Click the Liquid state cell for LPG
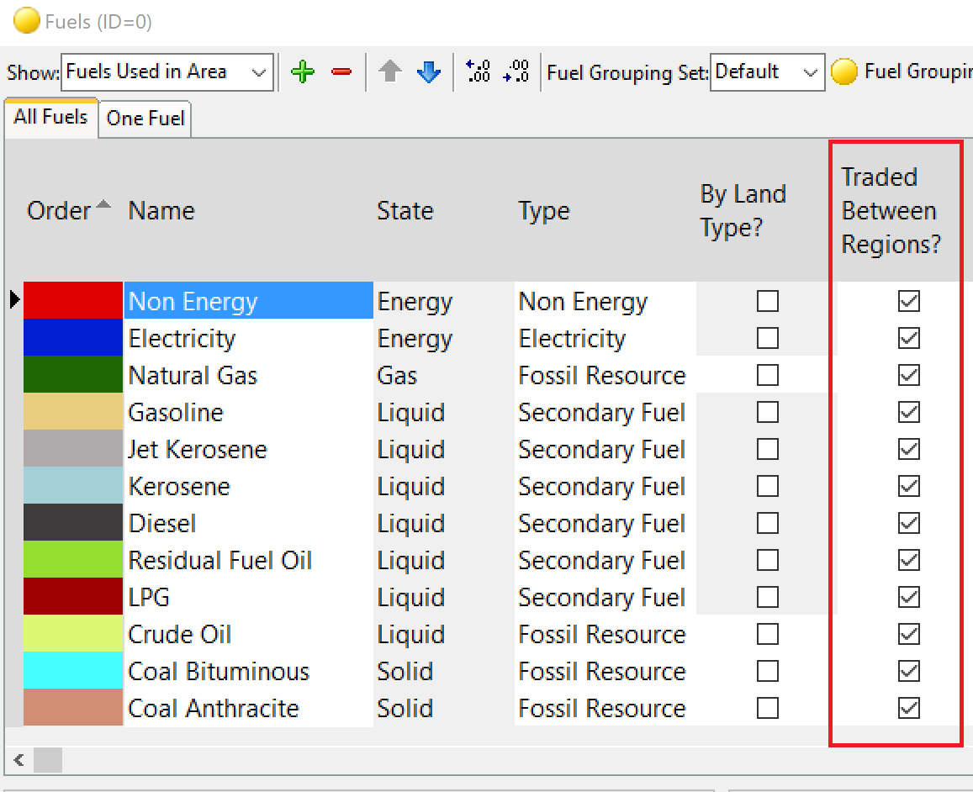 (444, 597)
